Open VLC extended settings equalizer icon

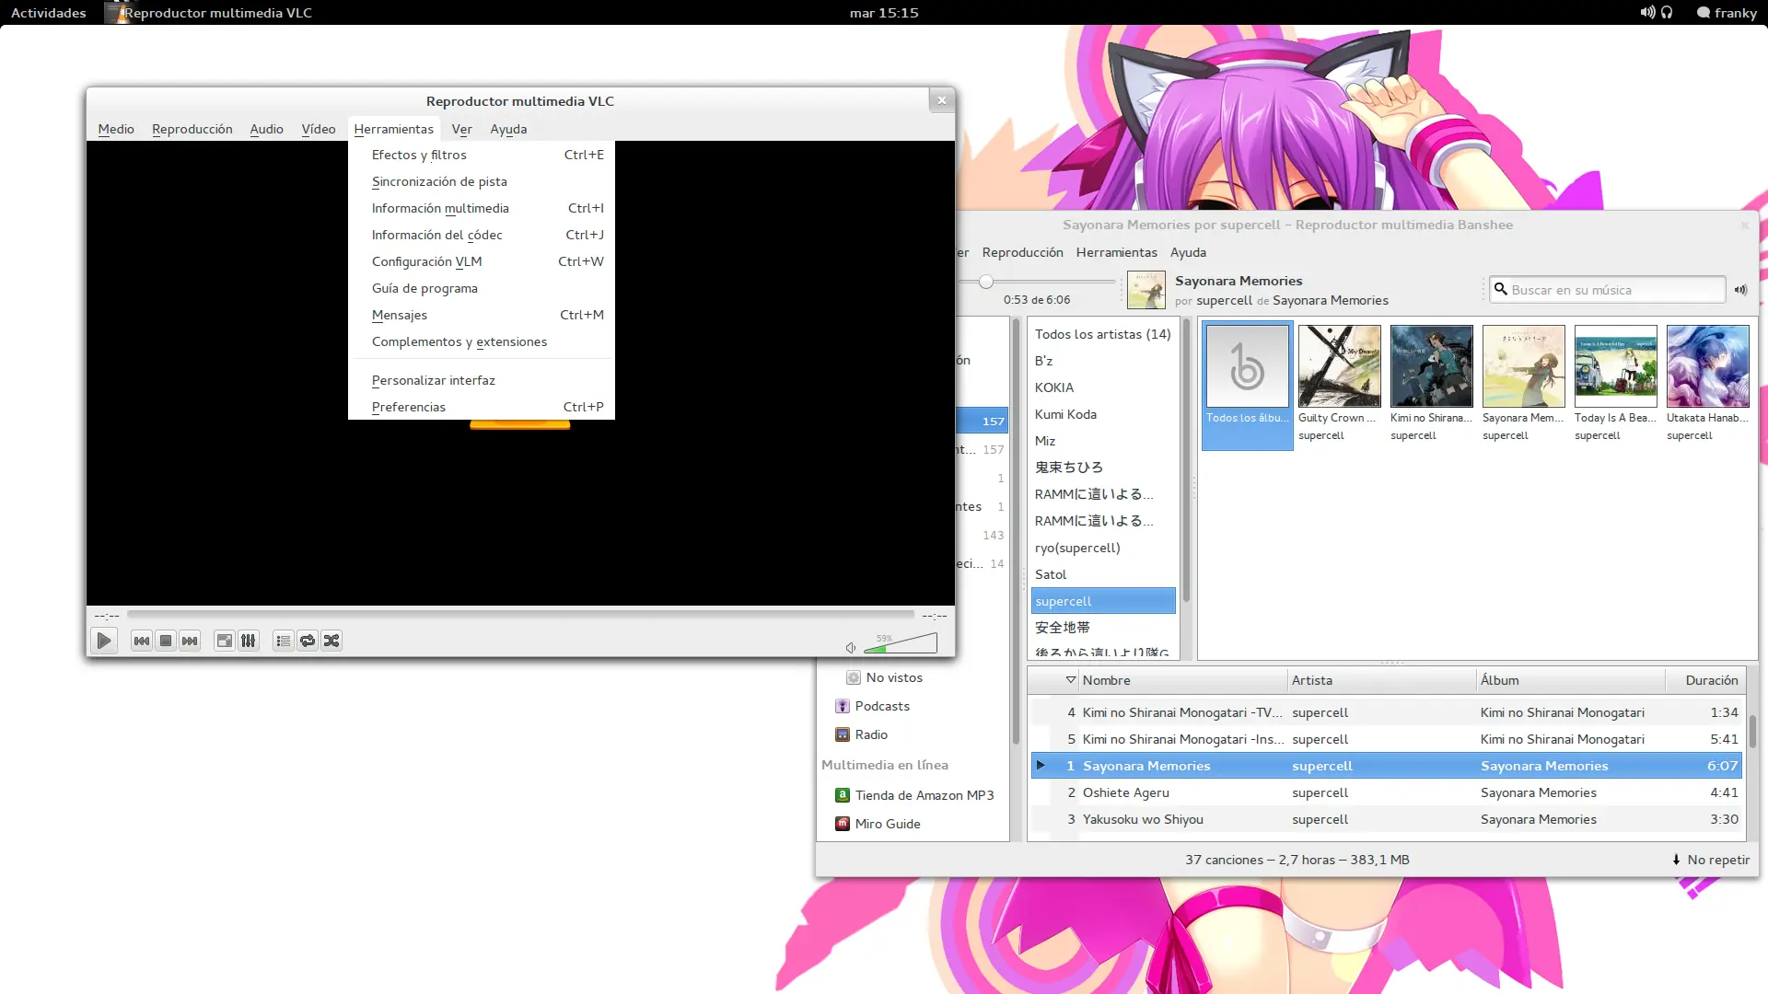[249, 641]
